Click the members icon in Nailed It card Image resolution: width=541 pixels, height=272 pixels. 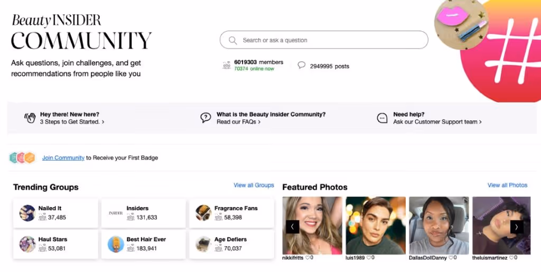coord(42,217)
